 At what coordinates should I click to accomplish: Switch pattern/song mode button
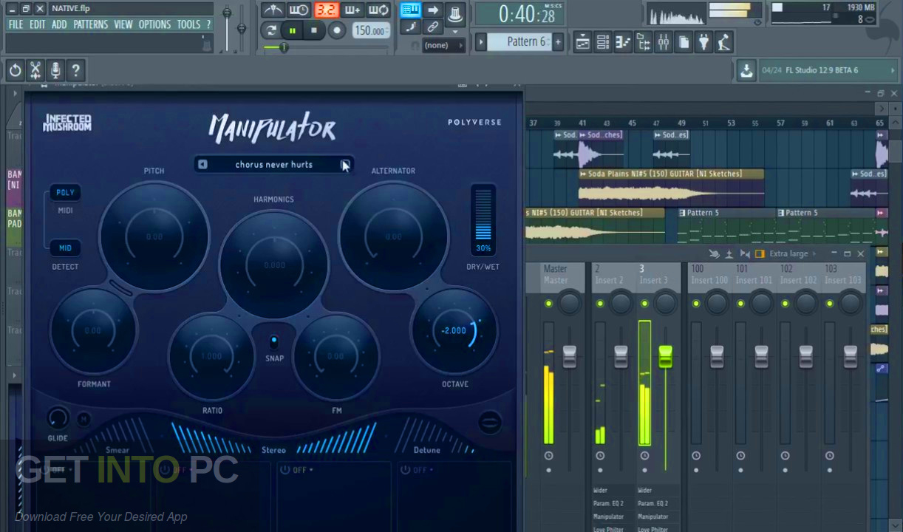272,30
